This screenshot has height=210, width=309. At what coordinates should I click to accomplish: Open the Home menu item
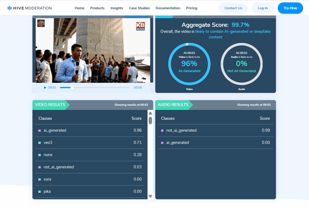tap(79, 8)
